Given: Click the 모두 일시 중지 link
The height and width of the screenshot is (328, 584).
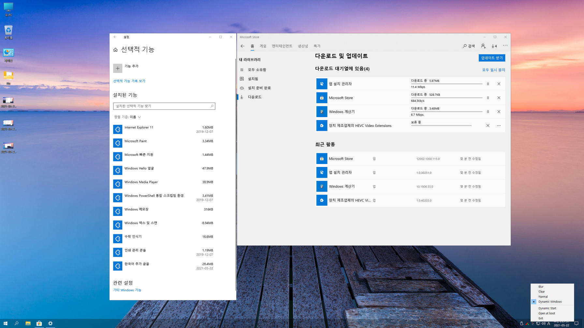Looking at the screenshot, I should [x=493, y=70].
